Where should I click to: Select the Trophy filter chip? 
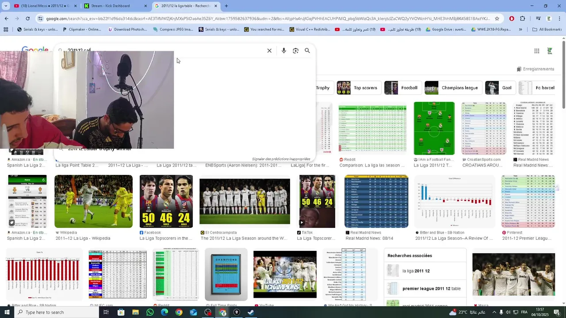(x=324, y=88)
